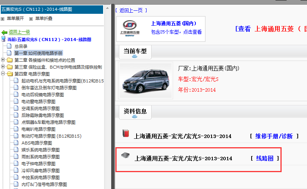Click the left panel scrollbar up arrow
Screen dimensions: 307x189
point(107,8)
